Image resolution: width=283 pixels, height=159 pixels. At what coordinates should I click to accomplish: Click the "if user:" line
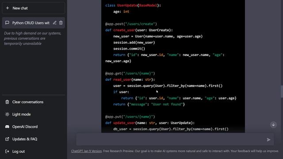tap(121, 92)
